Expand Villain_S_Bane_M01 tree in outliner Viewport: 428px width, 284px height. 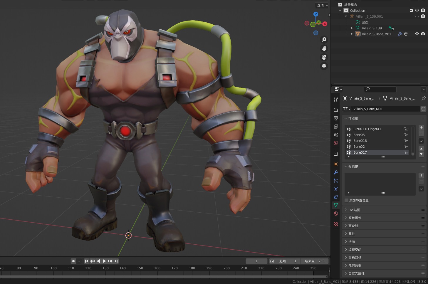click(352, 34)
